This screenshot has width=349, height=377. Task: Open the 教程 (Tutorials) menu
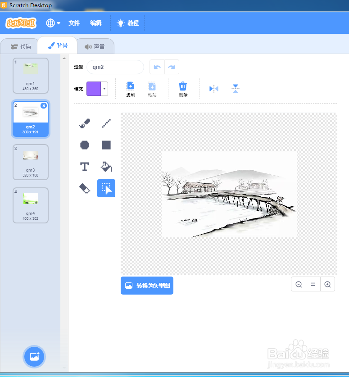[x=127, y=23]
